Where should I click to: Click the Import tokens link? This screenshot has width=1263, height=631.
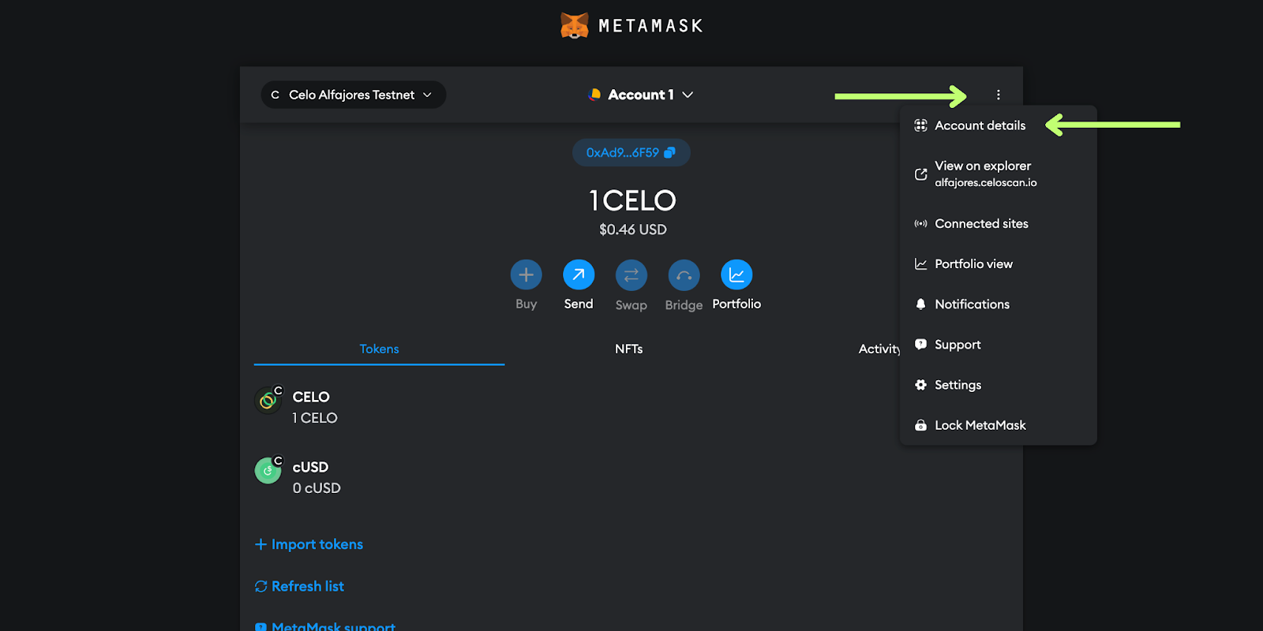(309, 544)
